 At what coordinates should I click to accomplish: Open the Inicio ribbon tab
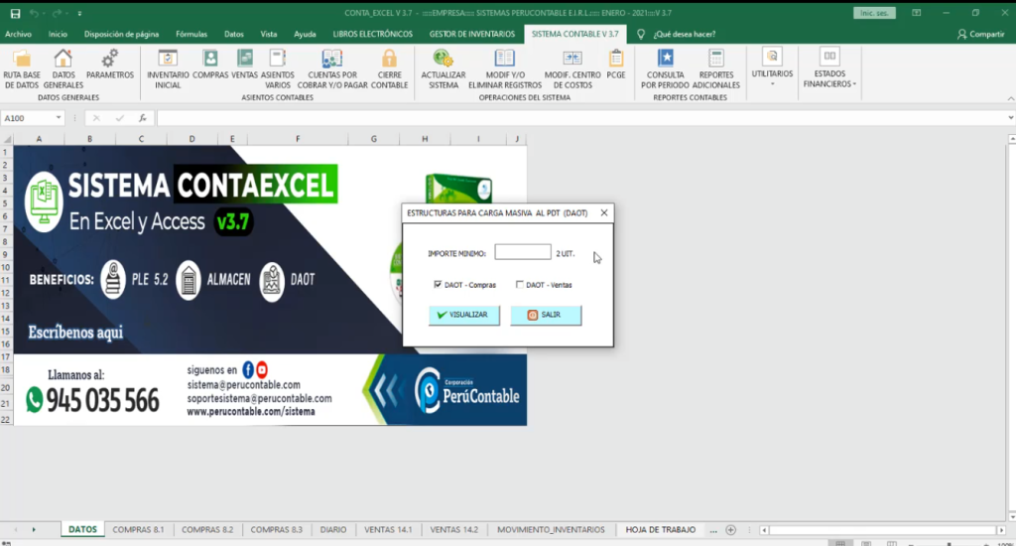point(58,34)
